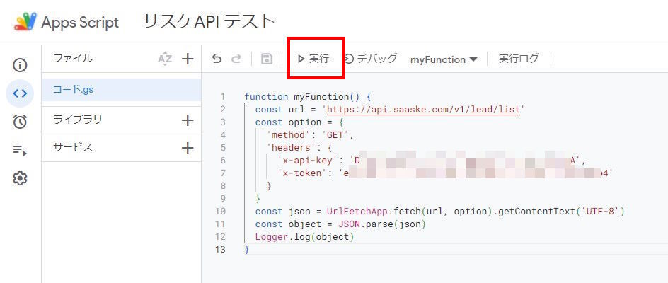Add a library with ライブラリ plus

point(188,120)
